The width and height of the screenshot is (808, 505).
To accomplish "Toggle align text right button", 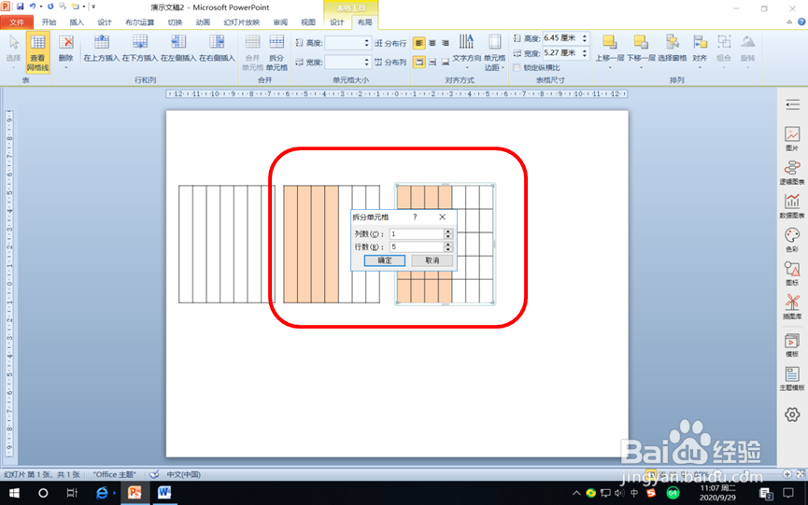I will point(446,43).
